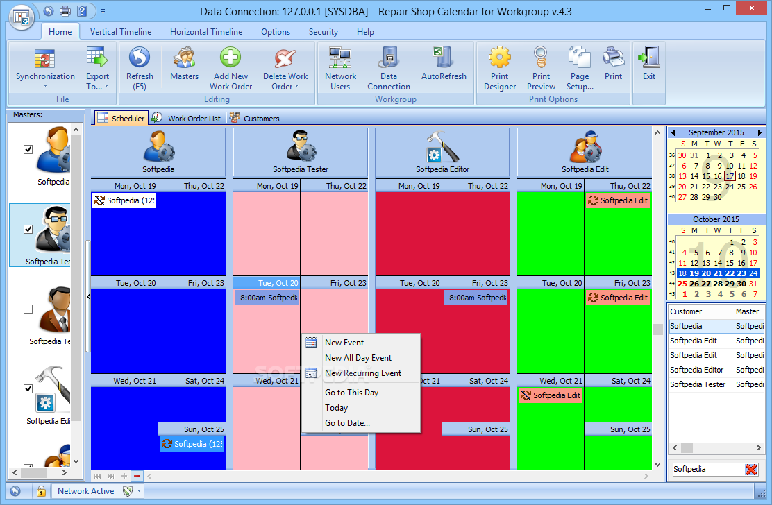Collapse the Masters panel splitter arrow
The image size is (772, 505).
coord(88,296)
